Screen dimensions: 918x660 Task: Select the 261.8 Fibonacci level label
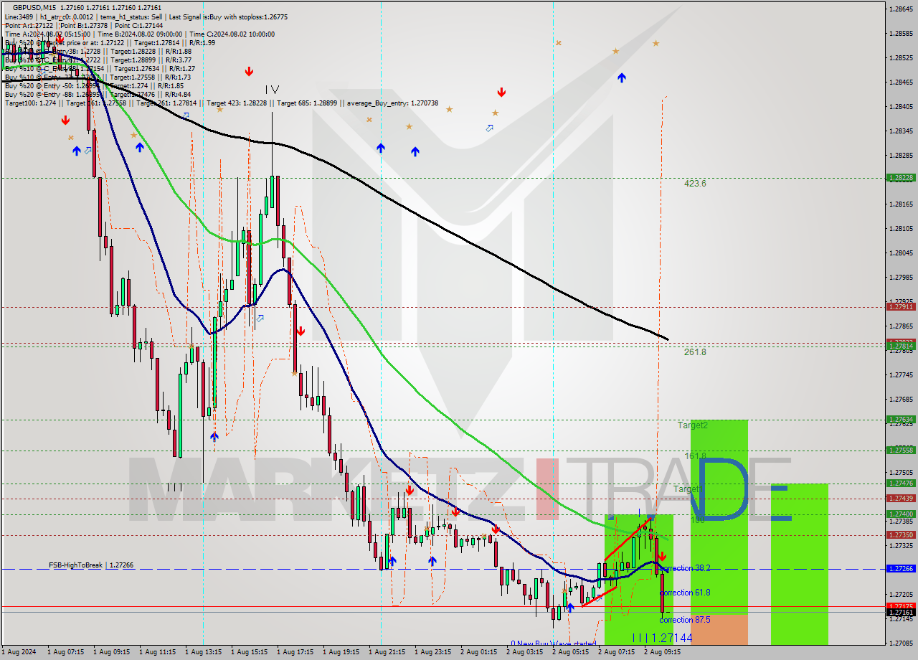click(695, 352)
